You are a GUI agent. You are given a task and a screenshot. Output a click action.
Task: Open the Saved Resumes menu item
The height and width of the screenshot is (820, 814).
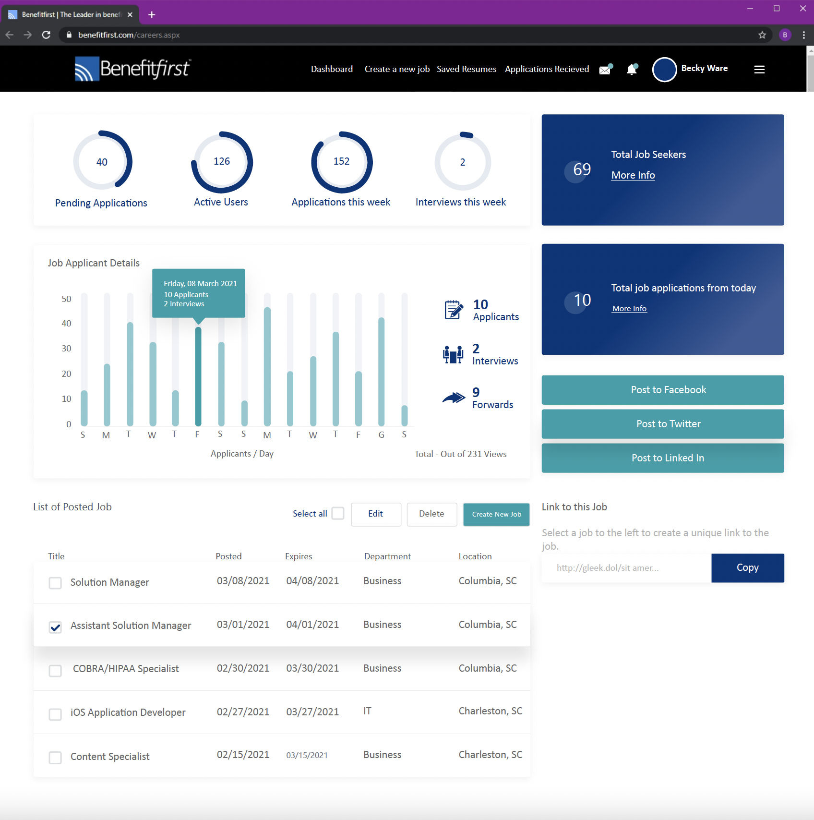pos(466,69)
